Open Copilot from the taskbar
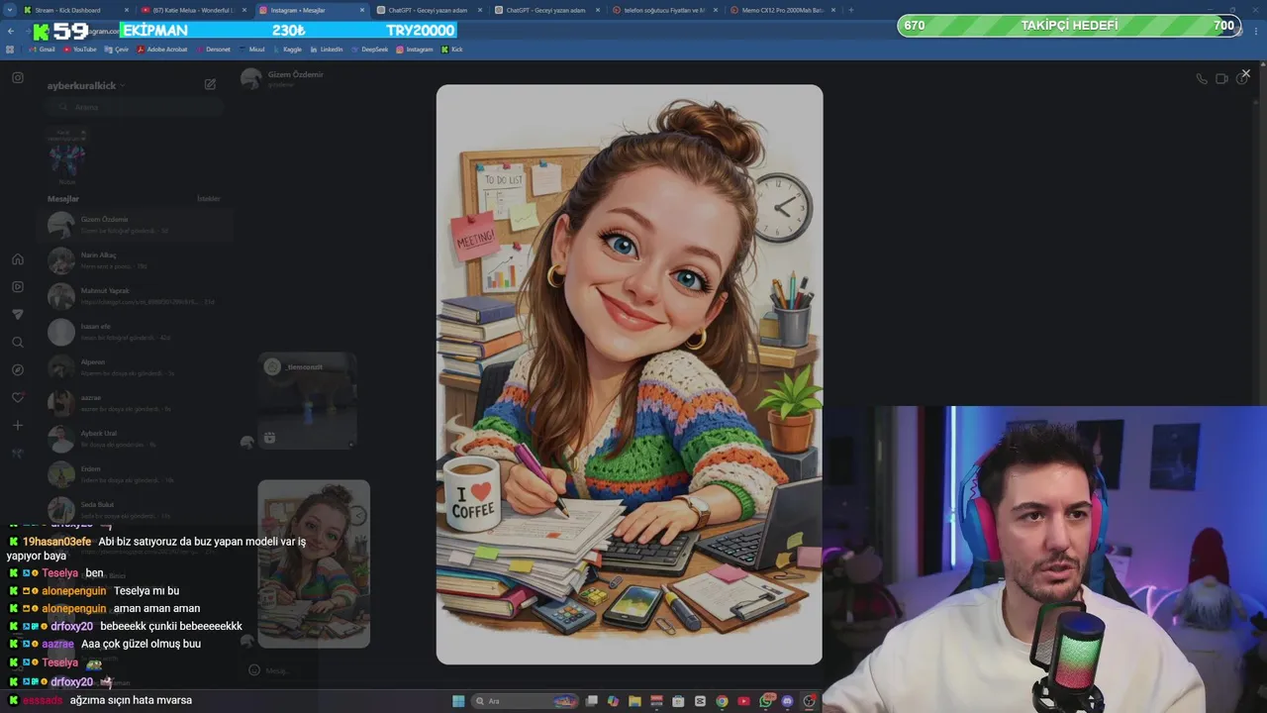The width and height of the screenshot is (1267, 713). tap(613, 701)
